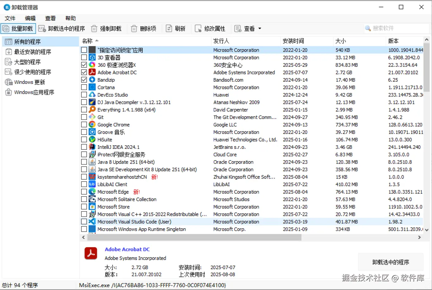Click in the 搜索软件 search field
Image resolution: width=432 pixels, height=290 pixels.
pos(397,28)
